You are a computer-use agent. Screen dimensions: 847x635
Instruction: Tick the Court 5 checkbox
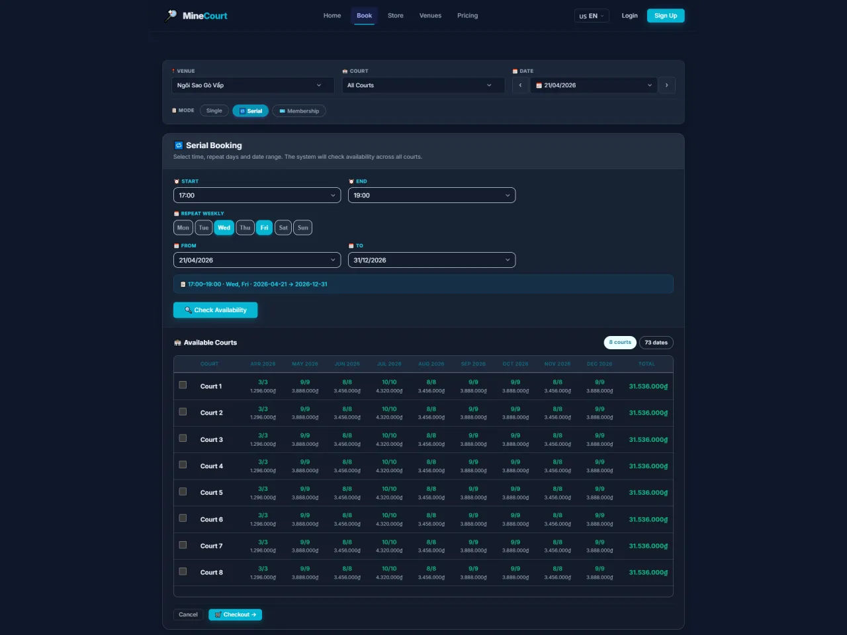click(183, 491)
